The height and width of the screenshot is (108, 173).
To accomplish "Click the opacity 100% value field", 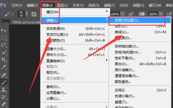I will pos(115,14).
